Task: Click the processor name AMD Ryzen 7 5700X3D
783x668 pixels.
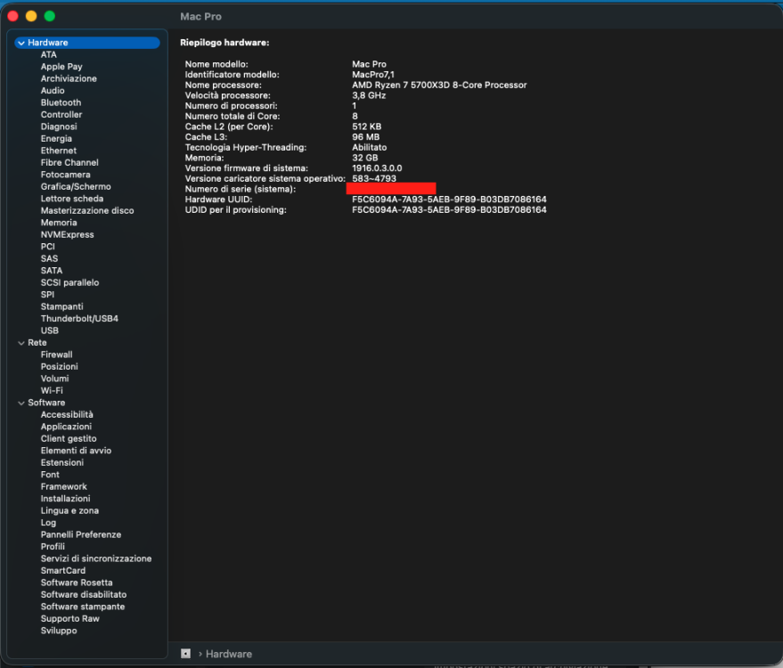Action: (x=439, y=86)
